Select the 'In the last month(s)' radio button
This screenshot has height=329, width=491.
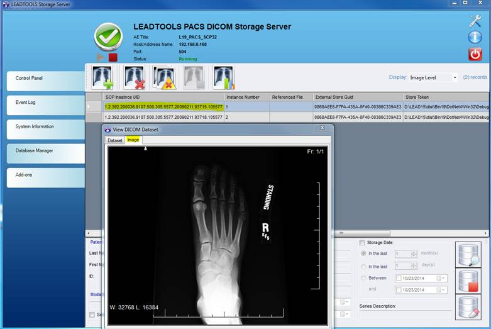point(365,254)
